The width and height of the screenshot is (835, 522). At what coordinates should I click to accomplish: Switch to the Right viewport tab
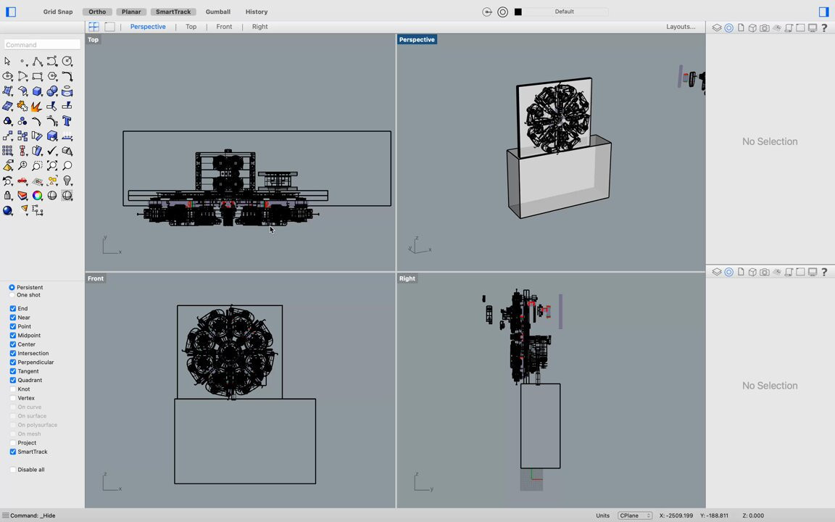click(259, 27)
